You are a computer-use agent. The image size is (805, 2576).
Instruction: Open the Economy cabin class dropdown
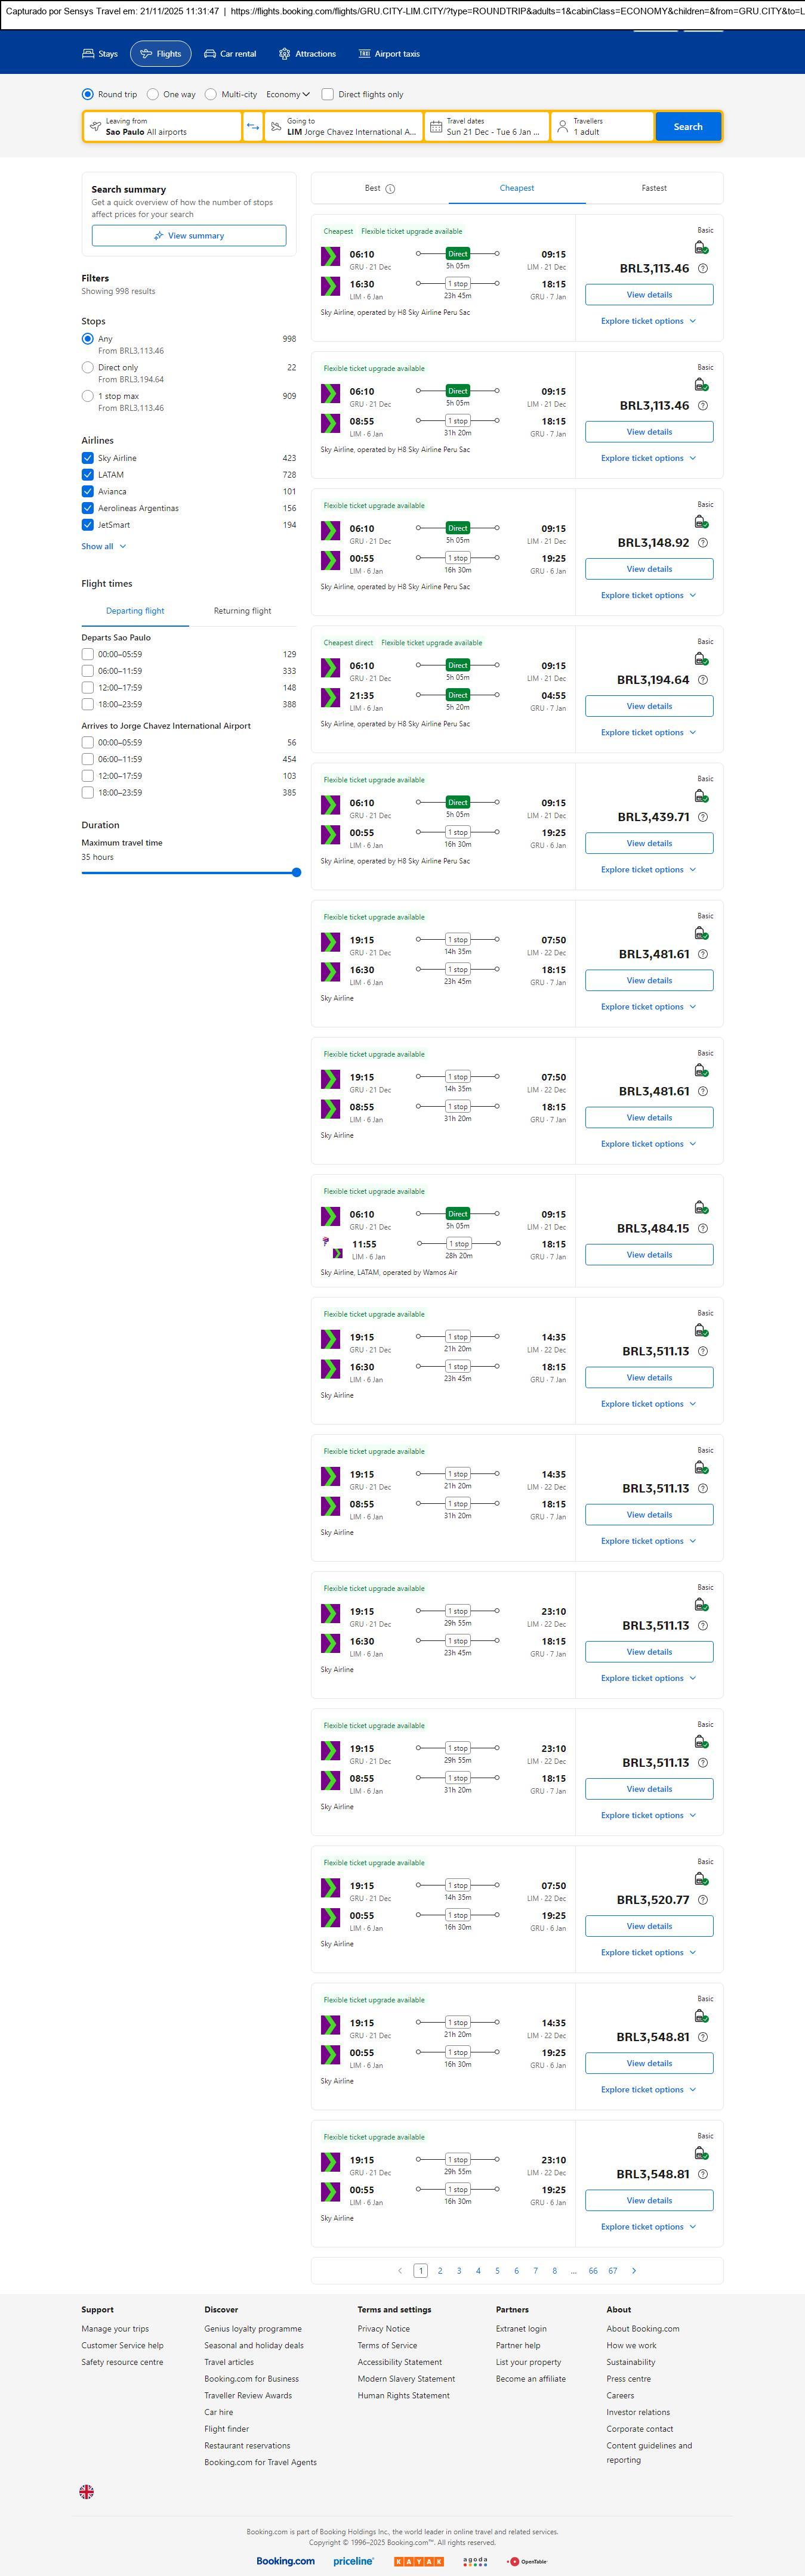tap(288, 95)
